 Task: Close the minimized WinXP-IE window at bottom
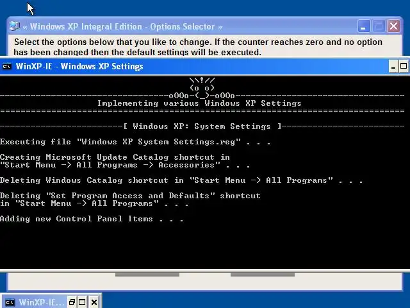(x=94, y=302)
